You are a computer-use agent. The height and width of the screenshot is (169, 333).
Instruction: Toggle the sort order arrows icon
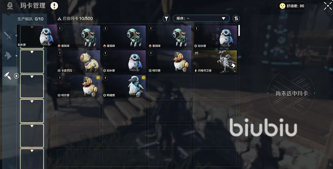[236, 19]
